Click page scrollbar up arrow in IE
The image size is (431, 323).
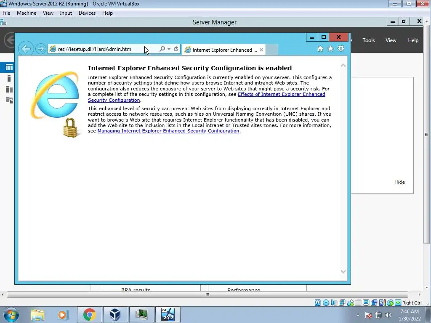[343, 65]
